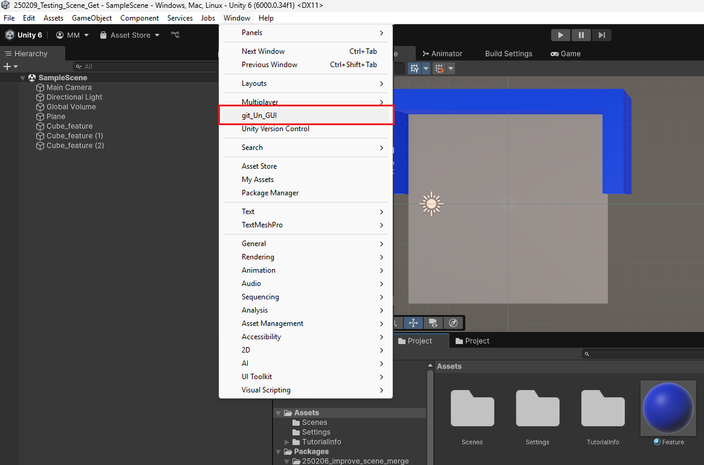Image resolution: width=704 pixels, height=465 pixels.
Task: Choose My Assets menu item
Action: 306,180
